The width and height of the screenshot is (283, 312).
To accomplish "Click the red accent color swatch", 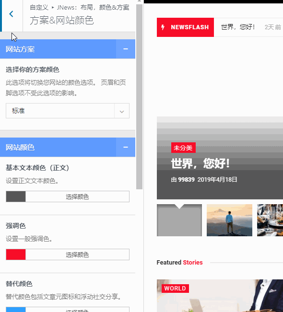I will pos(16,254).
